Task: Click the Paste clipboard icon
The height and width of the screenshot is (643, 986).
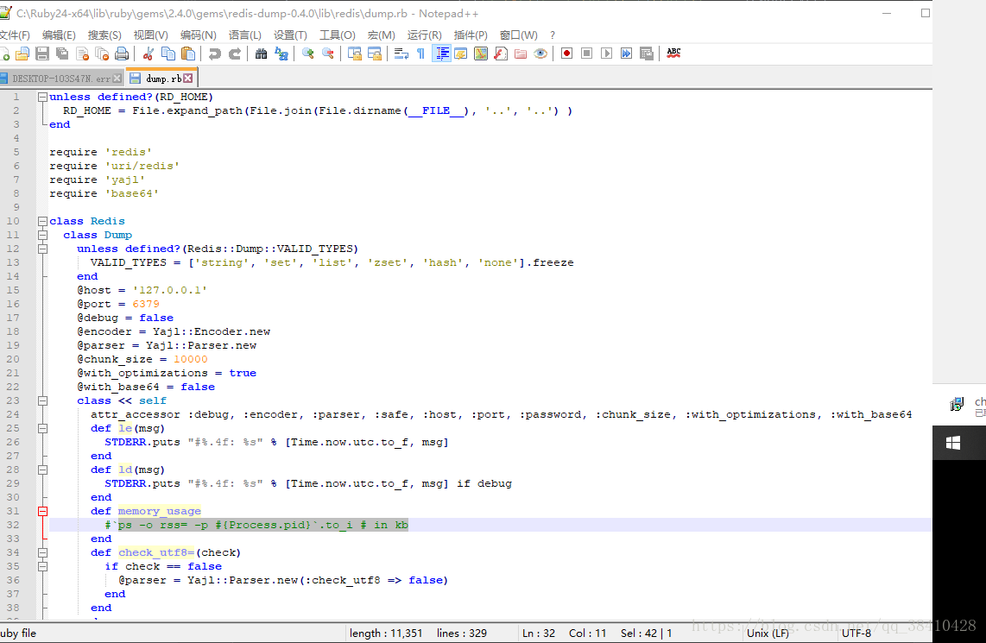Action: point(188,54)
